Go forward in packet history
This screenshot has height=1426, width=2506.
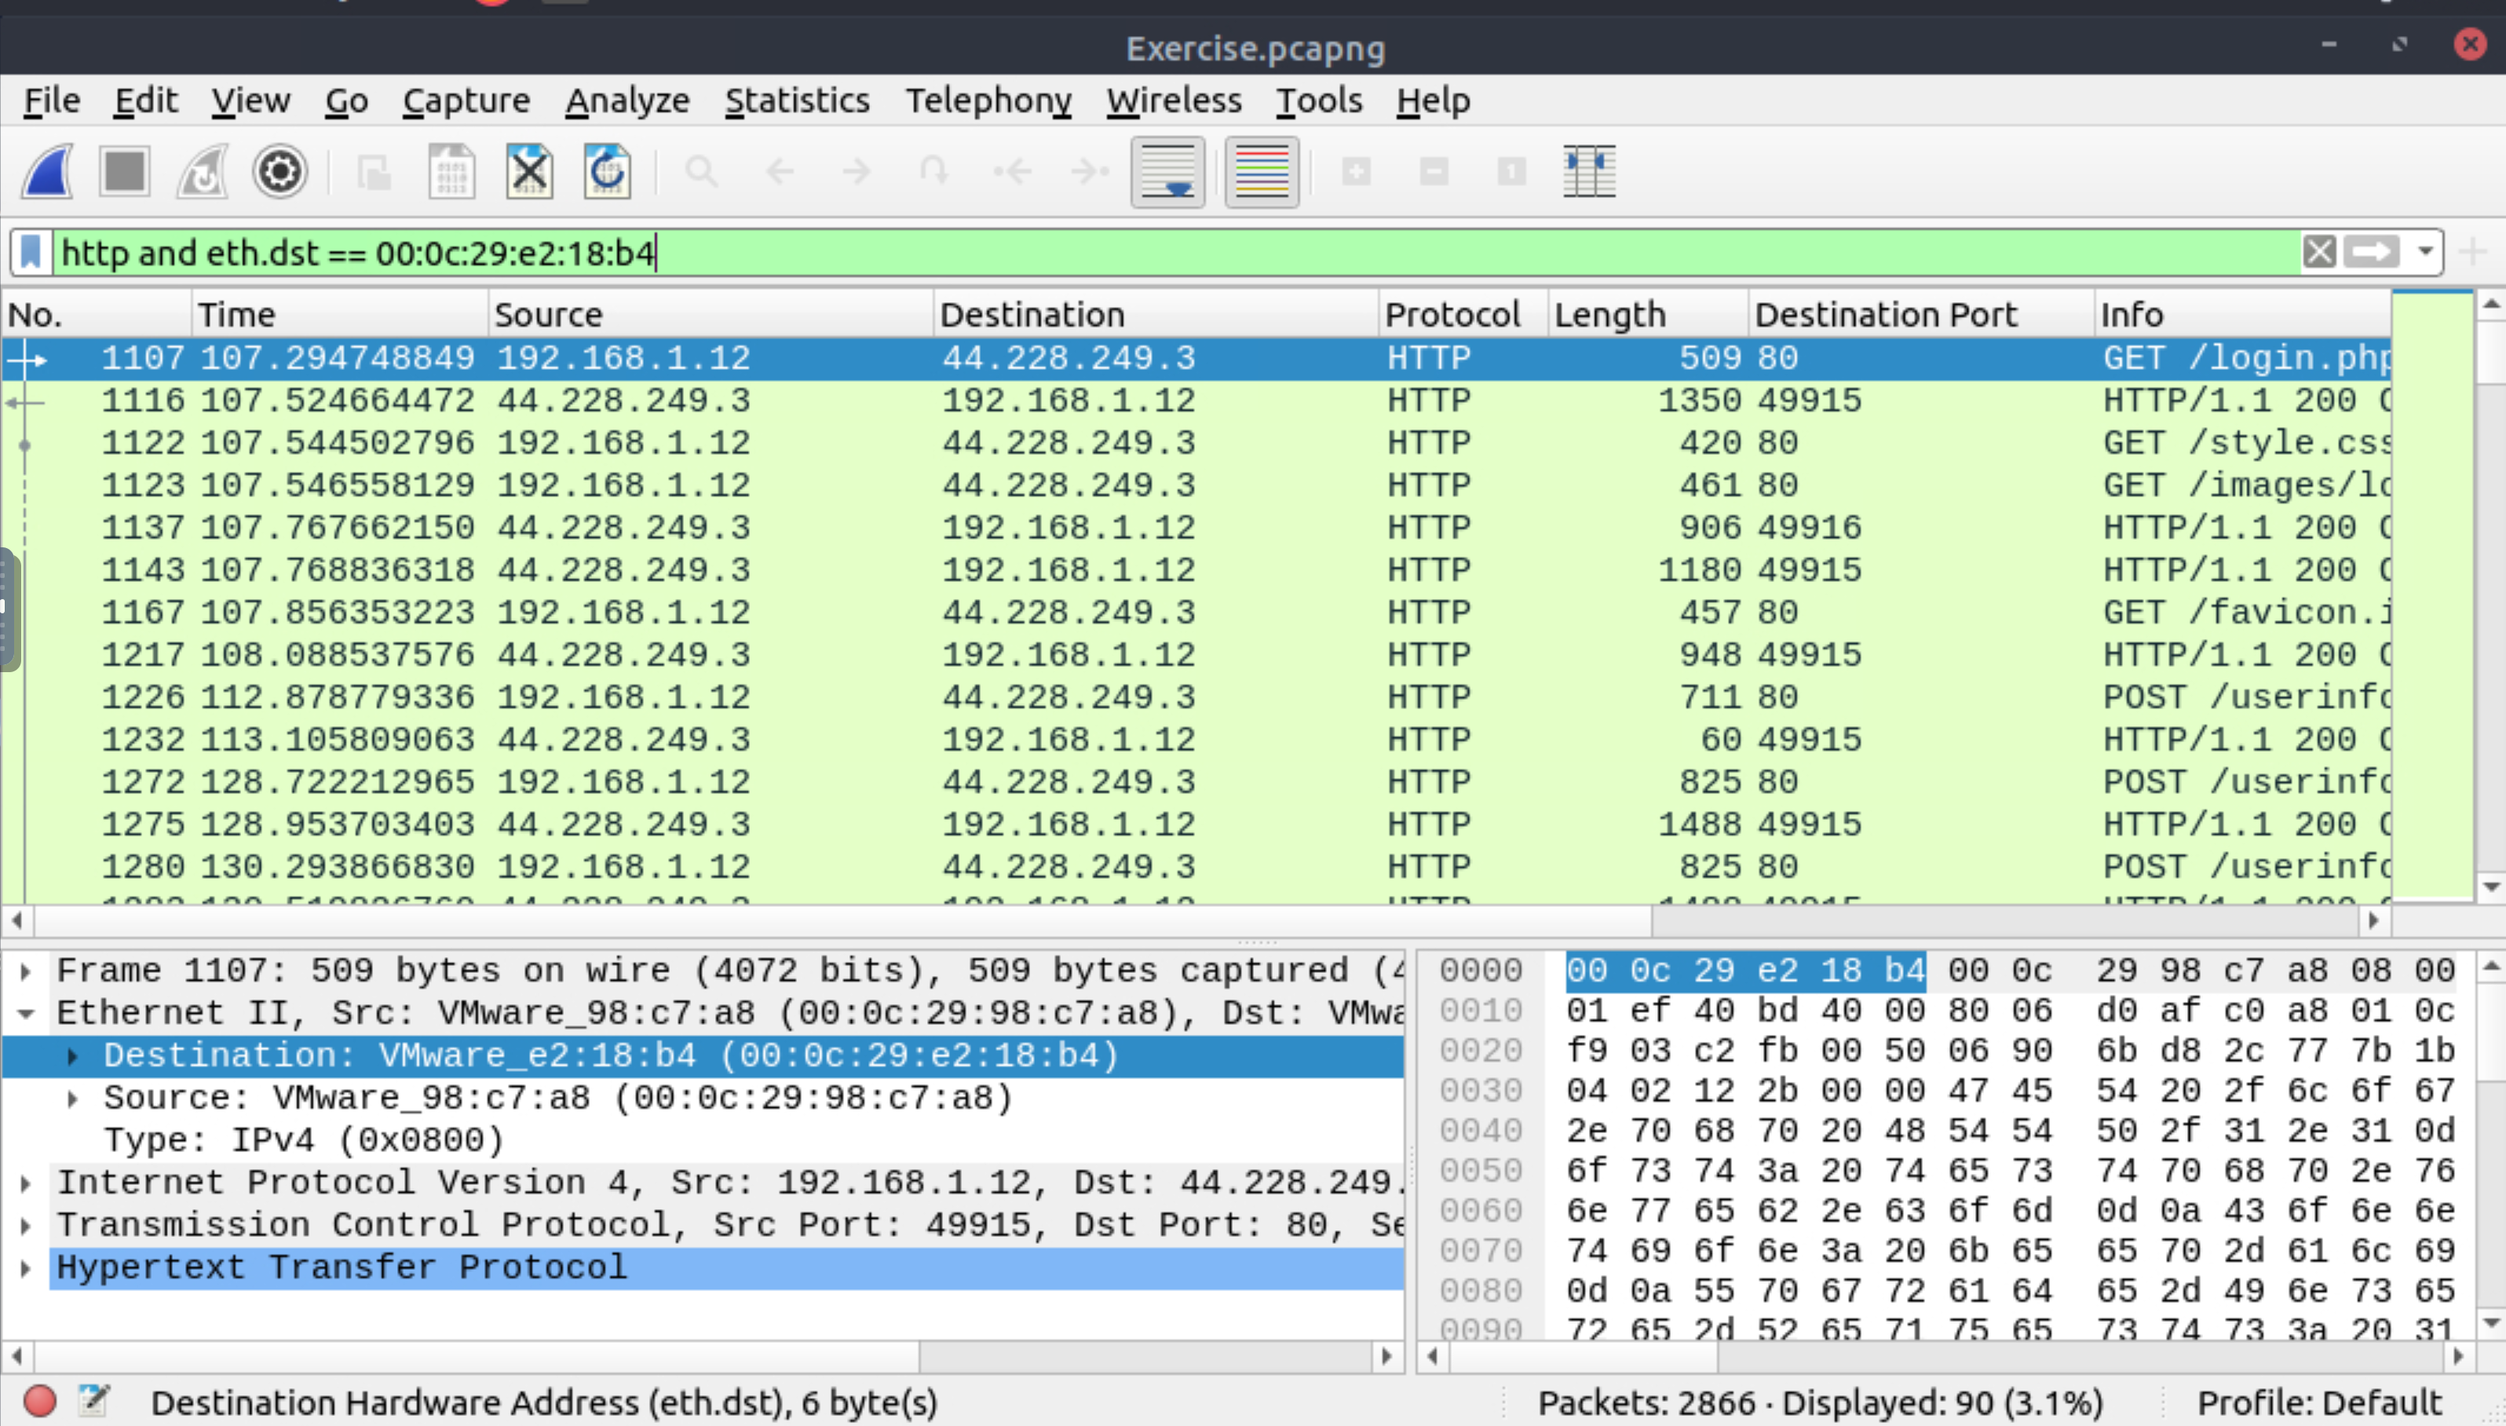pos(857,171)
